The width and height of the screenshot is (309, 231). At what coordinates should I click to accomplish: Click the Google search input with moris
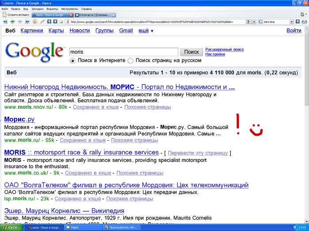pos(124,52)
